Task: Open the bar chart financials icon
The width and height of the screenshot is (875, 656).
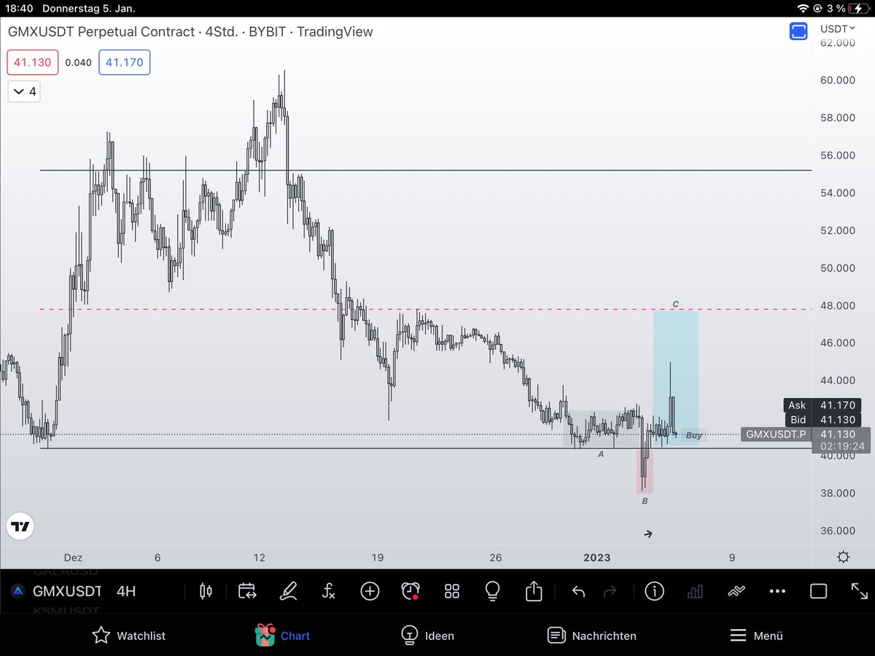Action: pos(695,591)
